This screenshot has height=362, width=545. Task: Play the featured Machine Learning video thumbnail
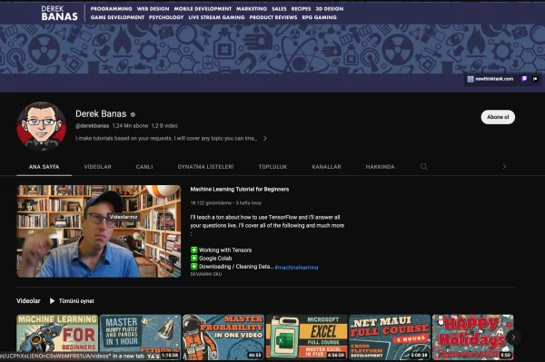[99, 231]
